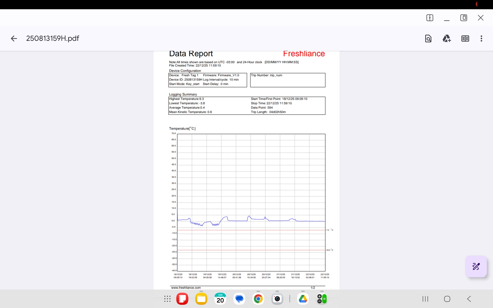This screenshot has height=308, width=493.
Task: Open the apps grid in taskbar
Action: [167, 299]
